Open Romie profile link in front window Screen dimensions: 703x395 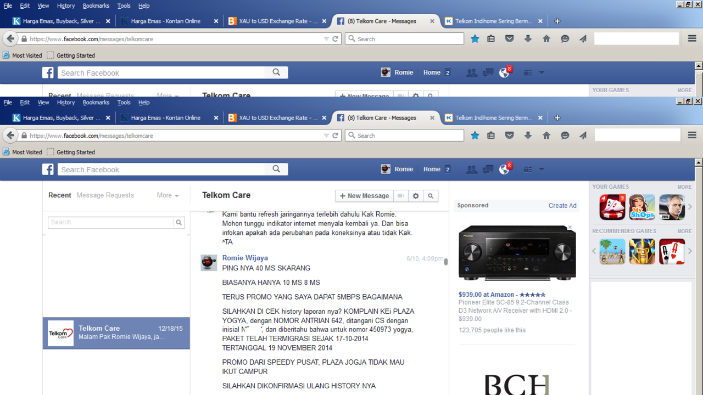coord(397,169)
